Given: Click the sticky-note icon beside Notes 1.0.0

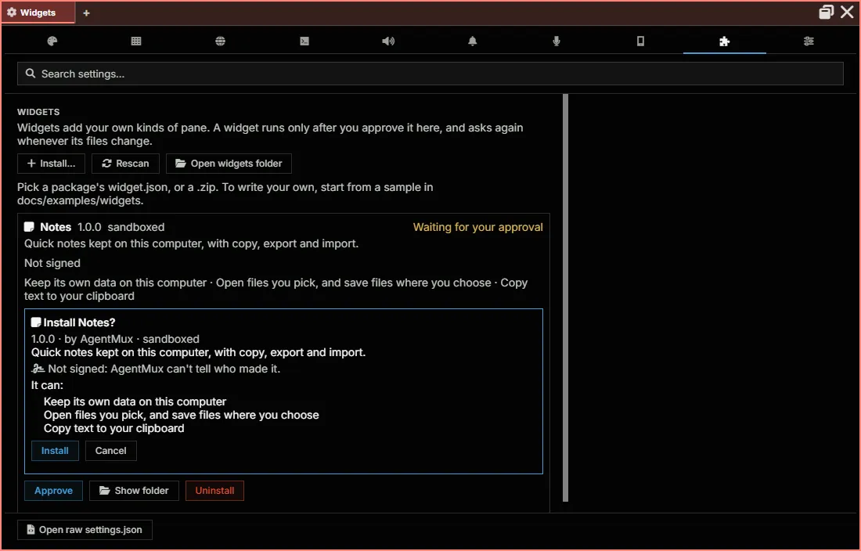Looking at the screenshot, I should pos(29,227).
